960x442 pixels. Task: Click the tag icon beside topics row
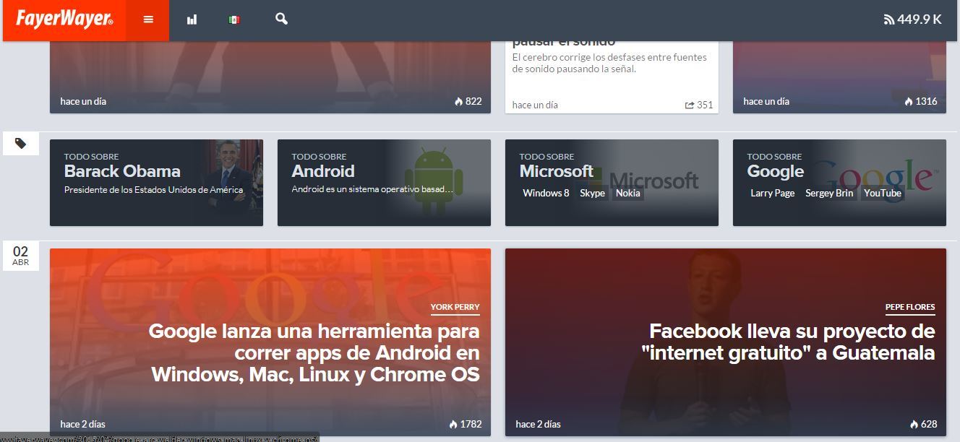click(x=21, y=144)
